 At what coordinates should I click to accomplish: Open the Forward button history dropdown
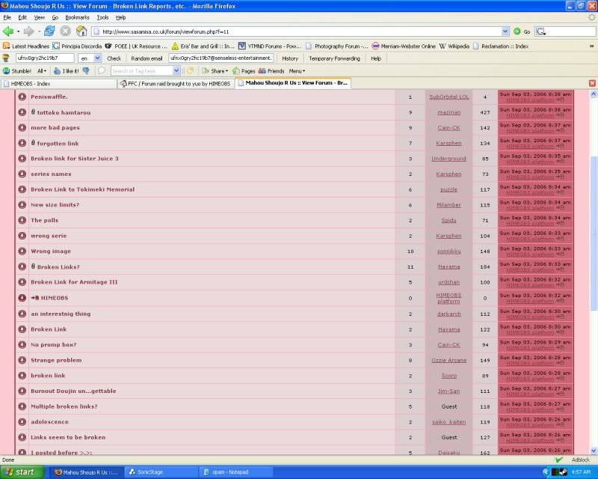(x=39, y=31)
